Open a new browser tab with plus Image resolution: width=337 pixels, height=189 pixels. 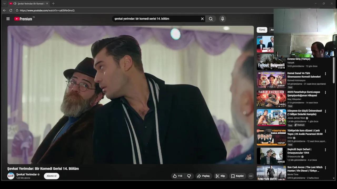click(53, 3)
